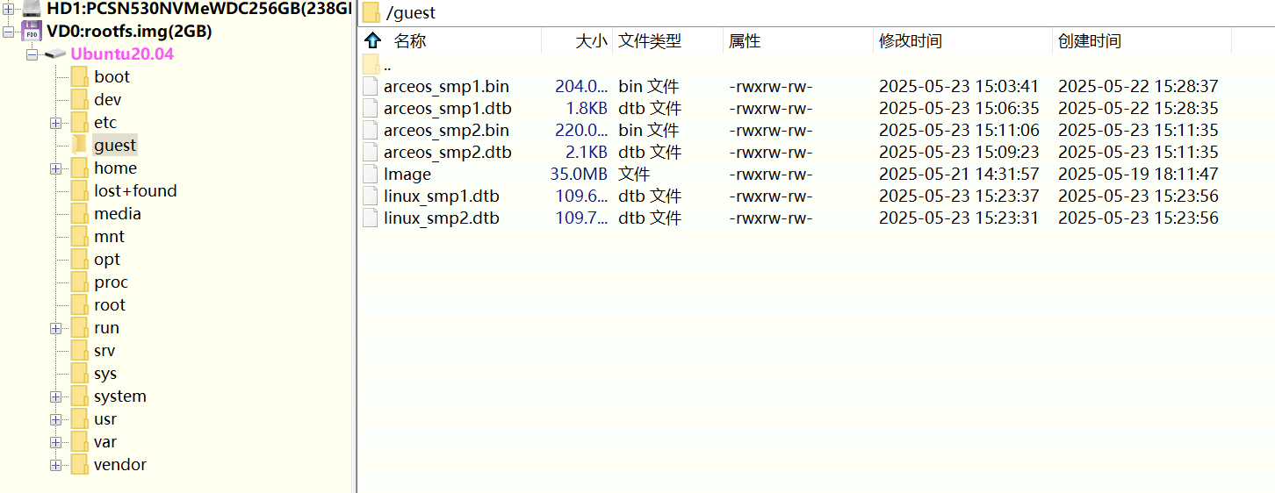Select linux_smp2.dtb in file list

(441, 218)
